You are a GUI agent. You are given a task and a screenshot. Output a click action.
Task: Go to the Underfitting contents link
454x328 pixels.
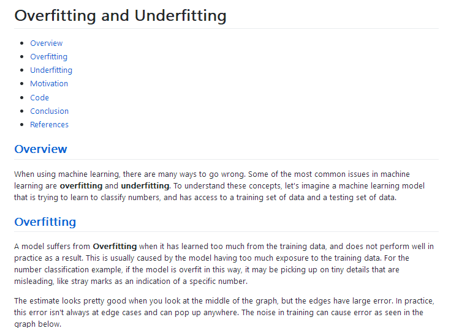(51, 70)
